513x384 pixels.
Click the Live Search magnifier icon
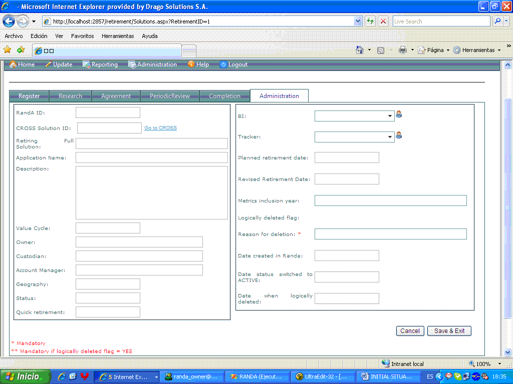pyautogui.click(x=497, y=21)
